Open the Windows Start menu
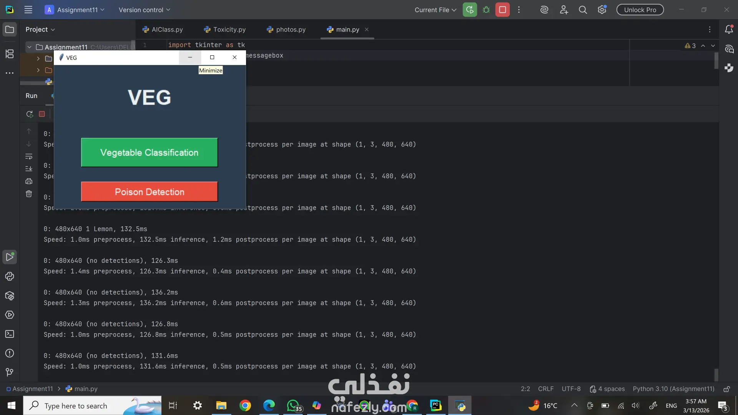This screenshot has width=738, height=415. (12, 406)
